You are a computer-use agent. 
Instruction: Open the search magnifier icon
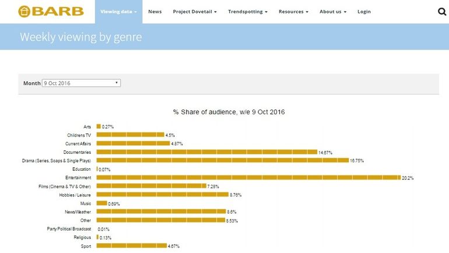click(x=441, y=12)
